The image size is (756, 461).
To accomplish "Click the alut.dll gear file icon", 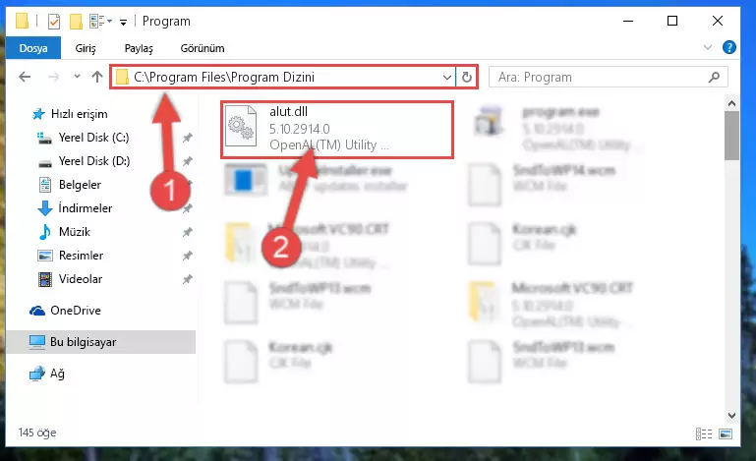I will (x=241, y=127).
